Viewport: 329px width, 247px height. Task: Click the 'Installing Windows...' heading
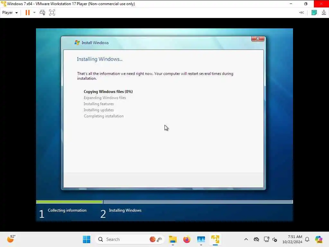coord(100,59)
